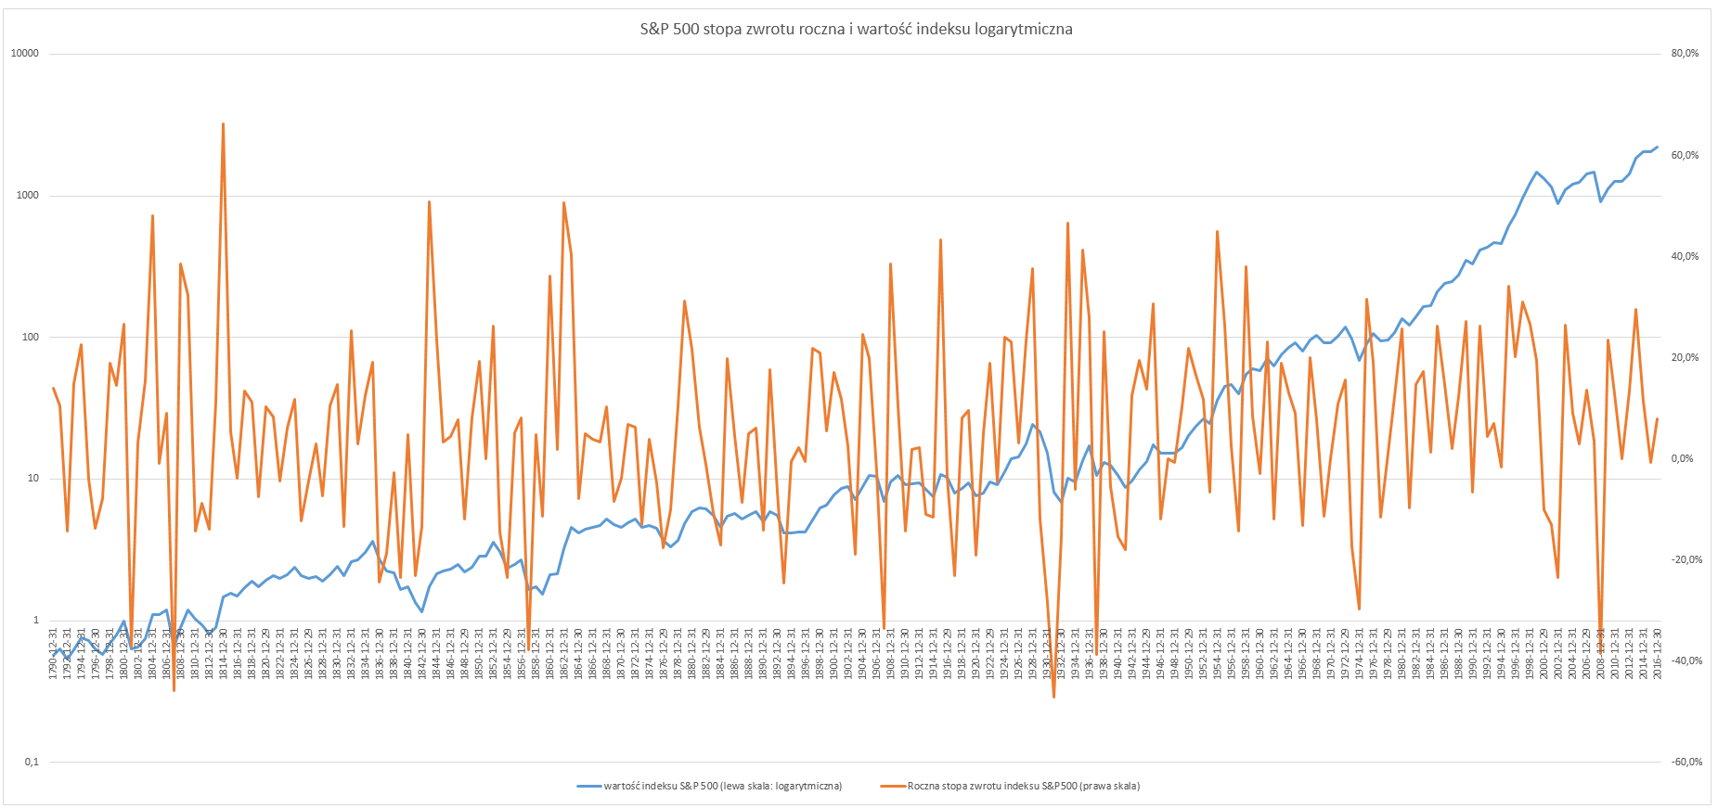The height and width of the screenshot is (808, 1718).
Task: Select right axis label '-40,0%'
Action: tap(1686, 661)
